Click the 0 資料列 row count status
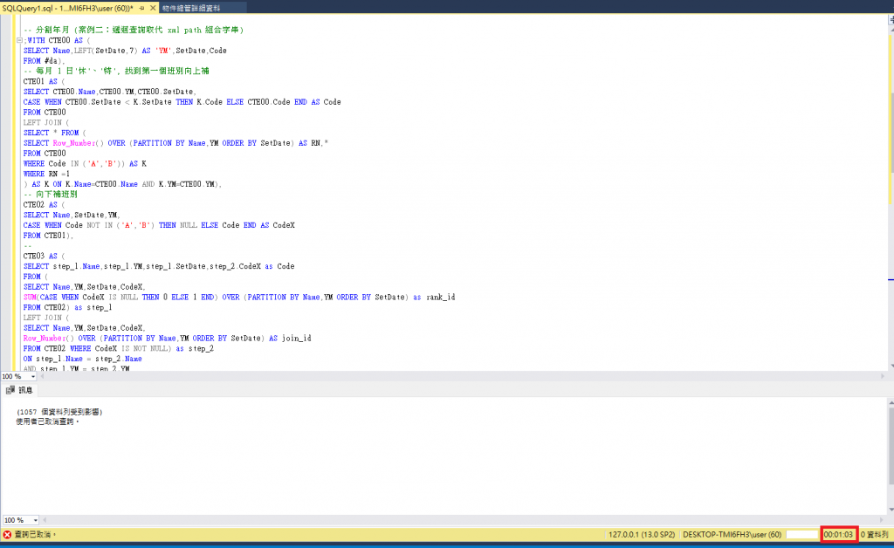The image size is (894, 548). coord(875,534)
